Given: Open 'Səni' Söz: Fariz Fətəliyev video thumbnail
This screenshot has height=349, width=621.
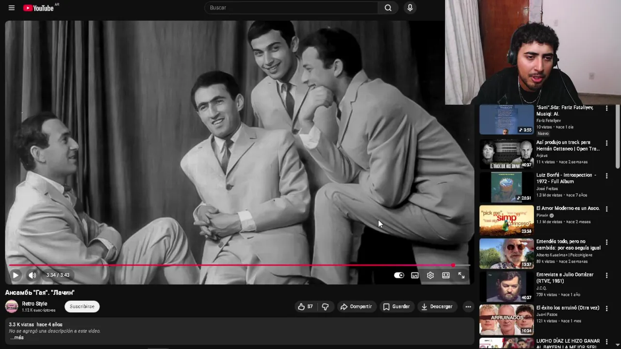Looking at the screenshot, I should [x=507, y=120].
